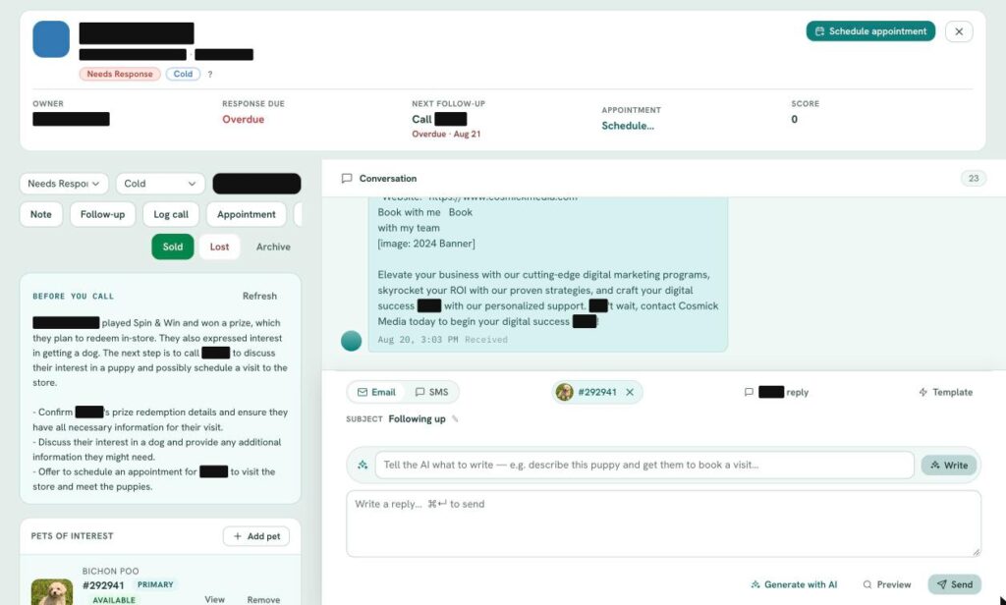Edit the subject with pencil icon

point(455,419)
